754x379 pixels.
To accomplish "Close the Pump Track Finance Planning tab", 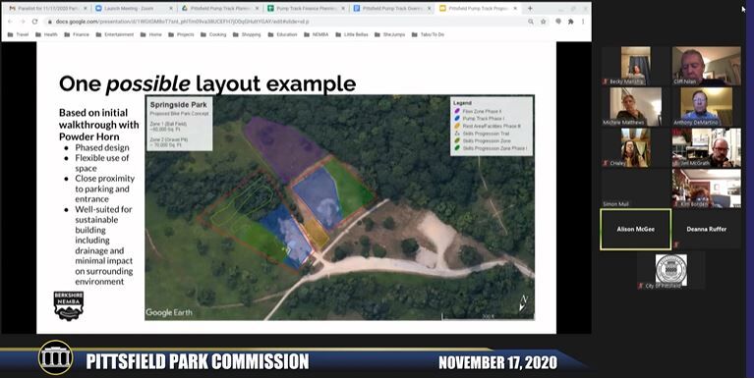I will click(x=344, y=9).
